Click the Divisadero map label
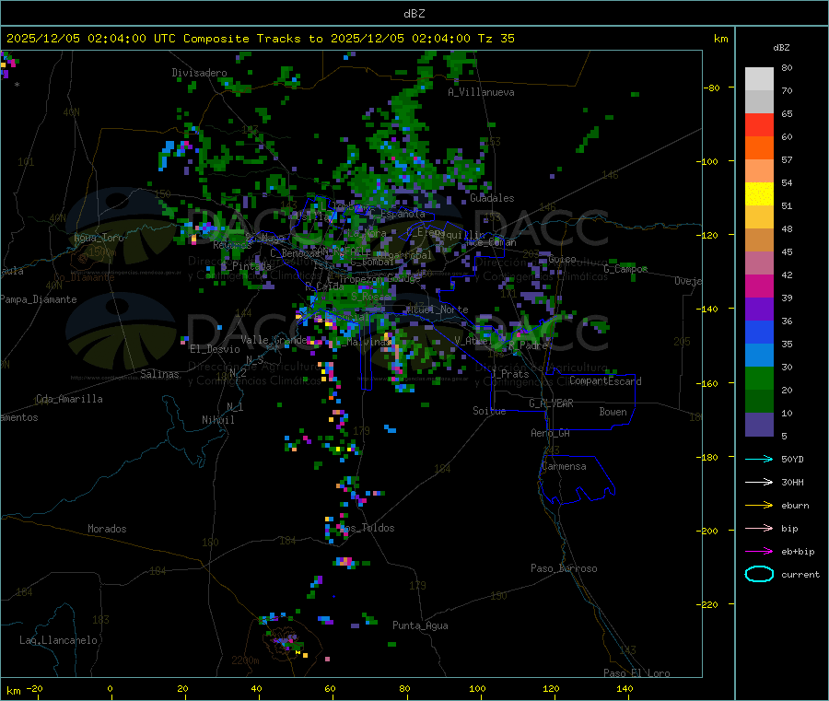The image size is (829, 701). 199,73
